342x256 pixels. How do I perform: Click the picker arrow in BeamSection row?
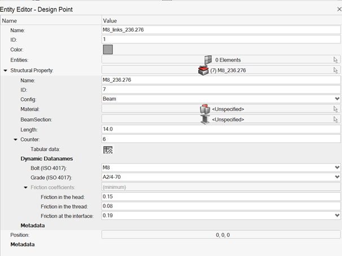point(336,120)
